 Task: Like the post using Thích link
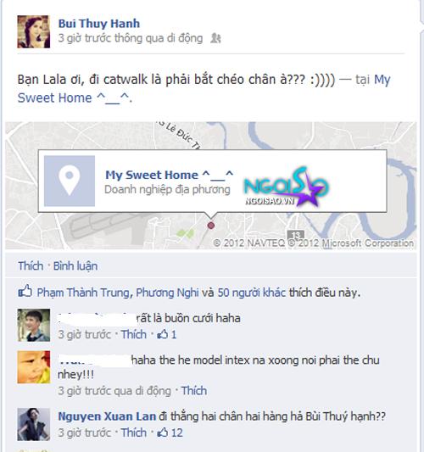(x=31, y=265)
